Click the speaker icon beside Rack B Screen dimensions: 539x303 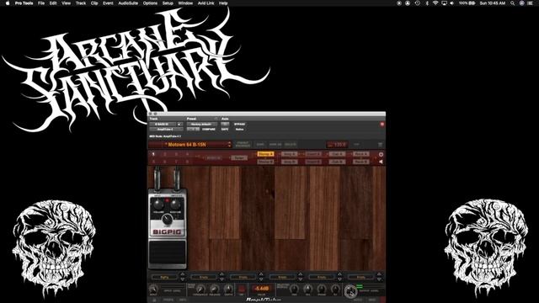381,162
